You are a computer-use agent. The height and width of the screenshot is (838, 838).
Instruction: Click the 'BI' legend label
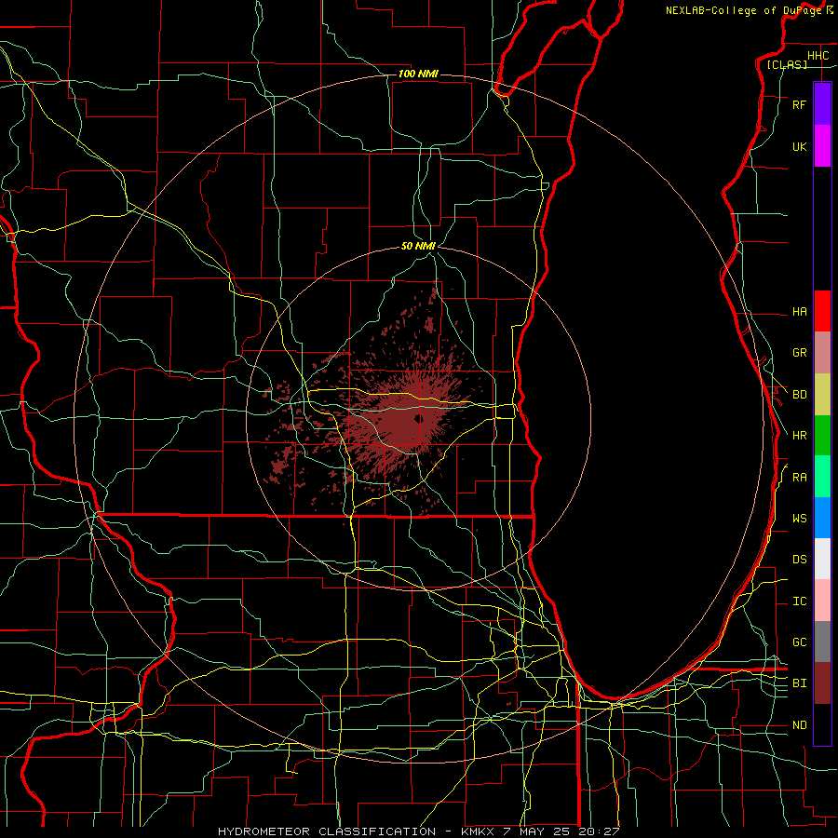(799, 683)
